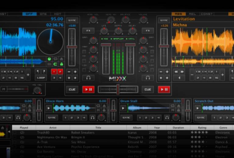Check the Low kill box on orange channel
Screen dimensions: 234x158
152,70
